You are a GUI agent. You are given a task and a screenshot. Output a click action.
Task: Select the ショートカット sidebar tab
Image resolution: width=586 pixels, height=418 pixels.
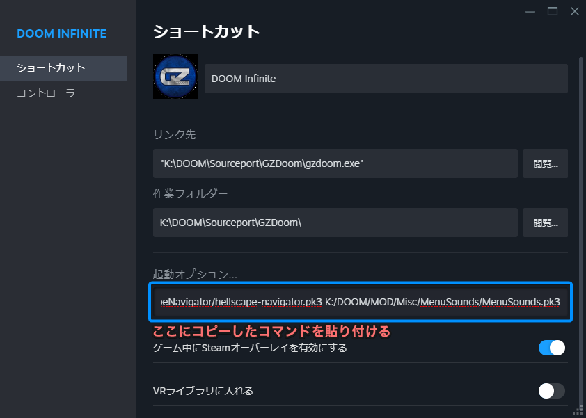coord(63,68)
